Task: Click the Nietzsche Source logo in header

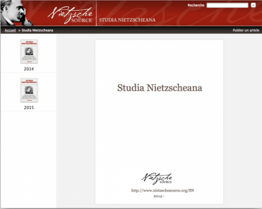Action: tap(70, 15)
